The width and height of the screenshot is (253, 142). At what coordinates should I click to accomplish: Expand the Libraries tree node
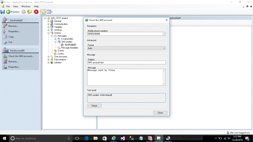(x=48, y=62)
